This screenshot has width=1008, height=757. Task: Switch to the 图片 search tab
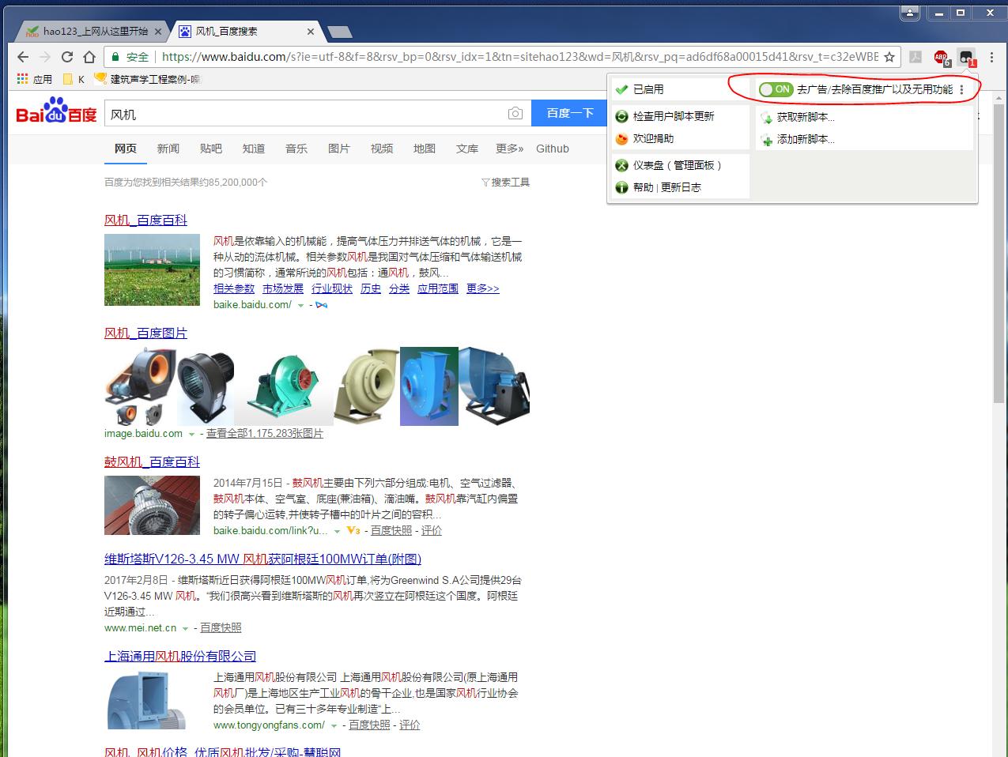click(338, 149)
